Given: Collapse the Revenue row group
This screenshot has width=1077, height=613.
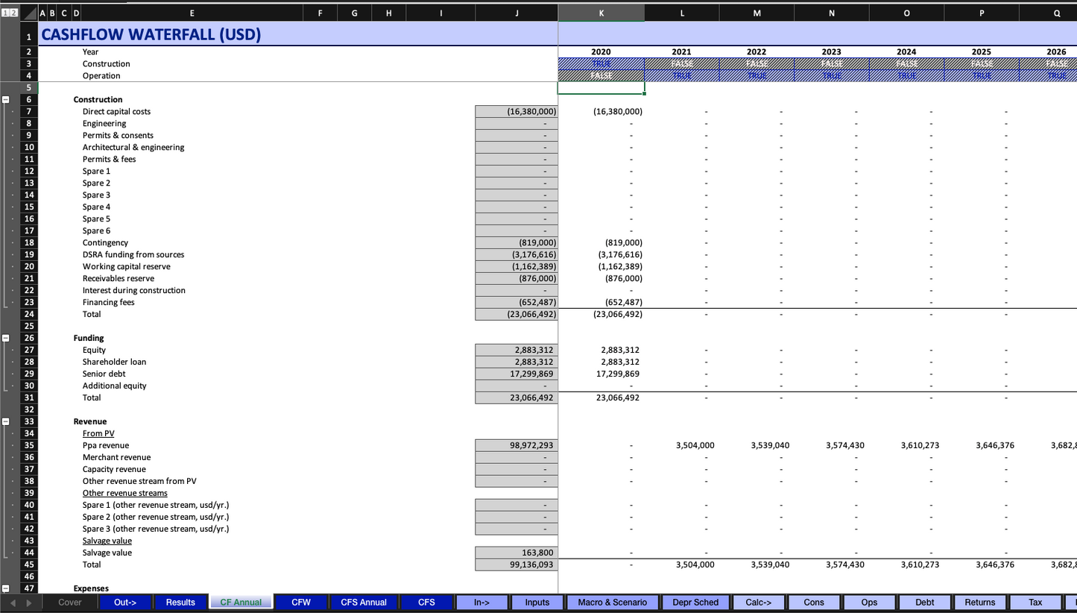Looking at the screenshot, I should coord(6,421).
